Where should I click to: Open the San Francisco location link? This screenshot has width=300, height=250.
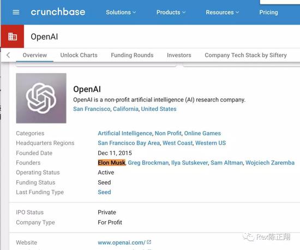point(92,109)
